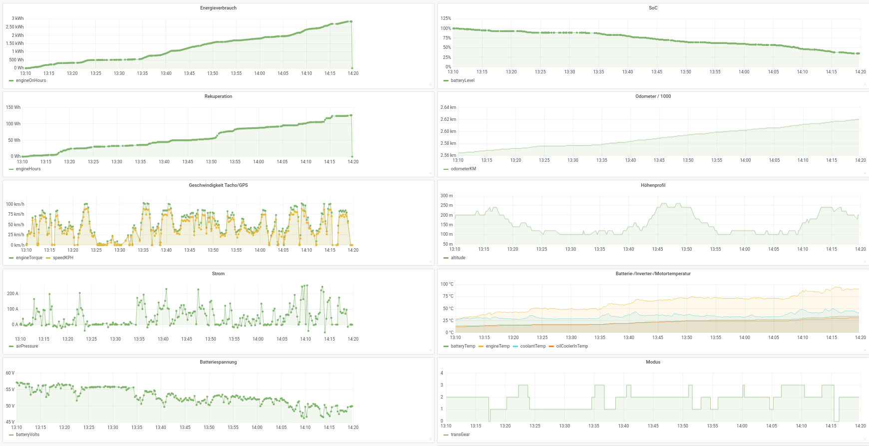Click the altitude legend color marker
The height and width of the screenshot is (446, 869).
pos(446,258)
